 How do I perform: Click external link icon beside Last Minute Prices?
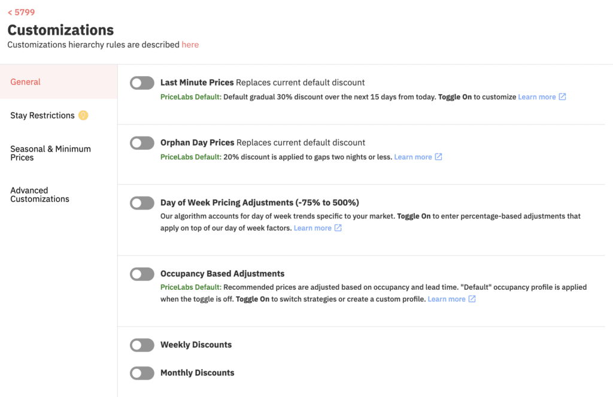[562, 97]
